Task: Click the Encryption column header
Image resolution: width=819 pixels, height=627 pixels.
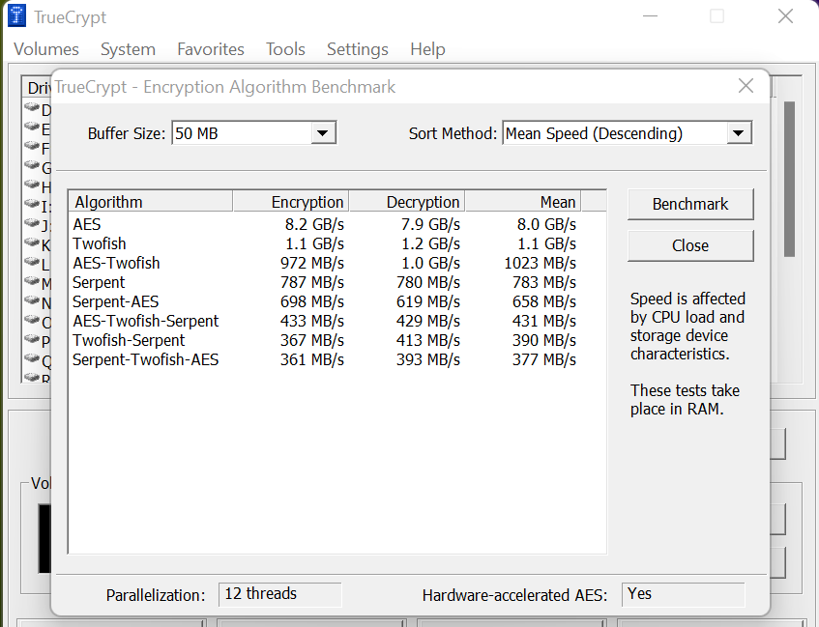Action: pyautogui.click(x=290, y=202)
